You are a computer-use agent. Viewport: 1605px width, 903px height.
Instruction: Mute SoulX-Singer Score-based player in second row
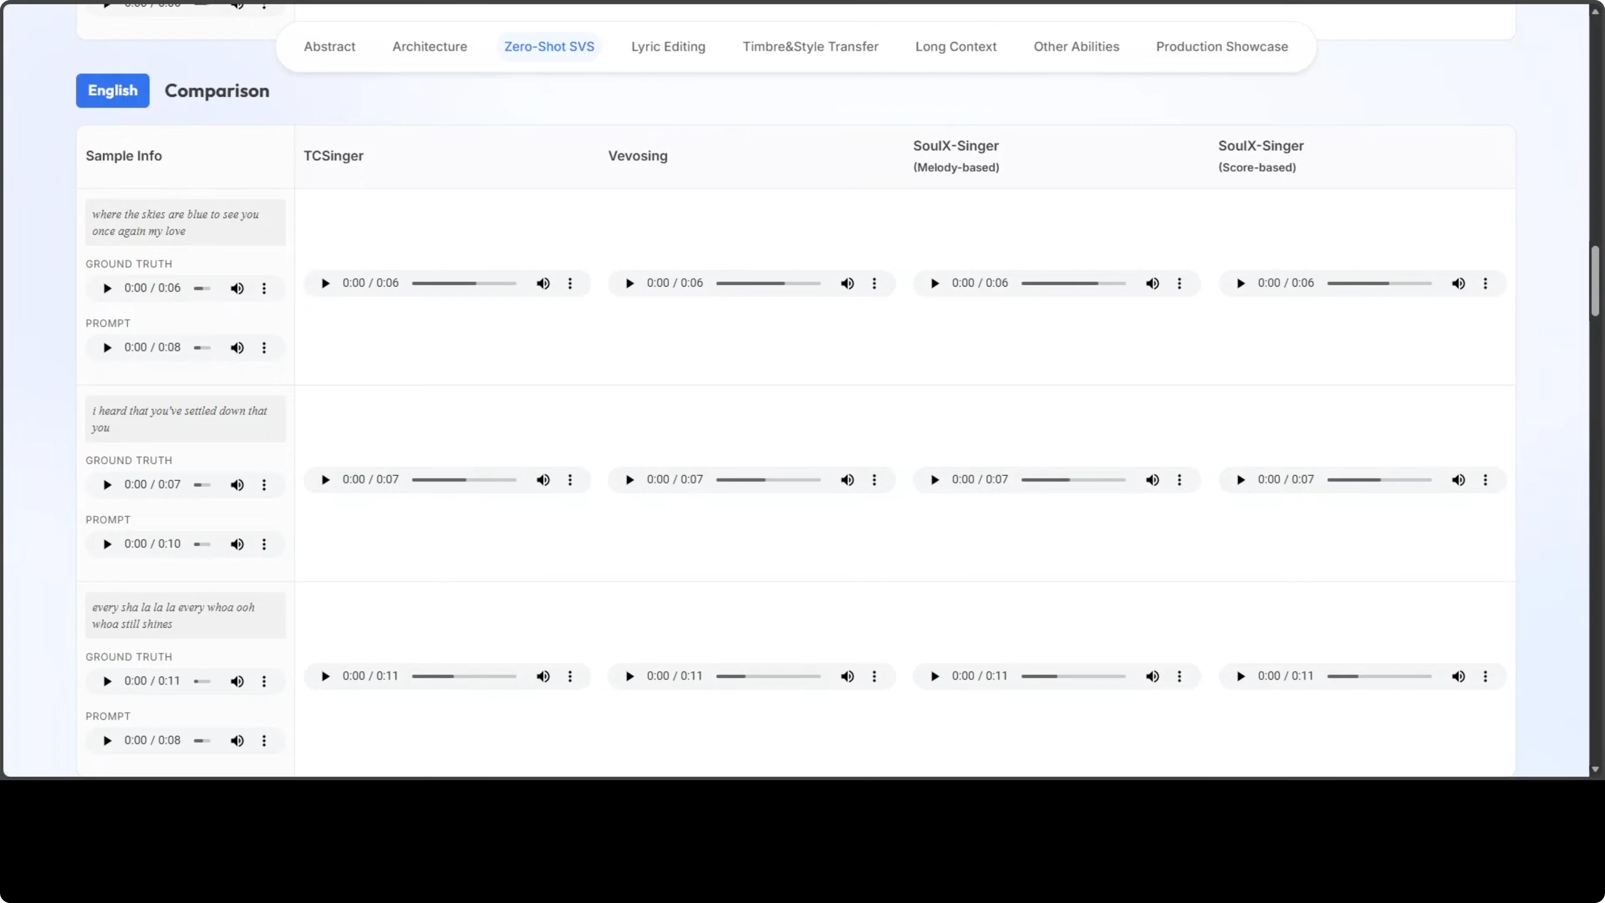coord(1458,480)
